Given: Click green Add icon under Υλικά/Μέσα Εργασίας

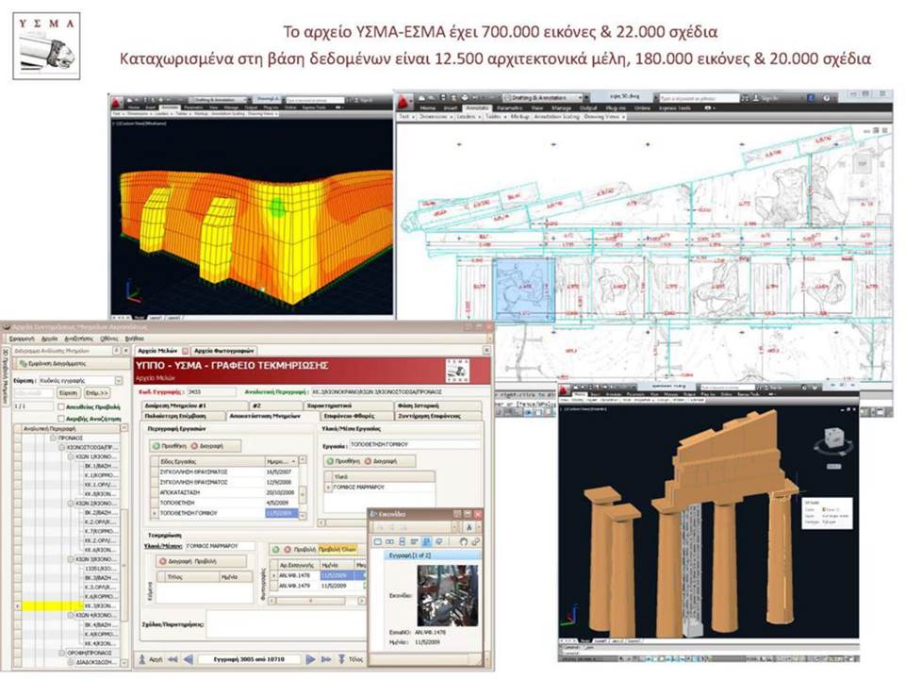Looking at the screenshot, I should [330, 461].
